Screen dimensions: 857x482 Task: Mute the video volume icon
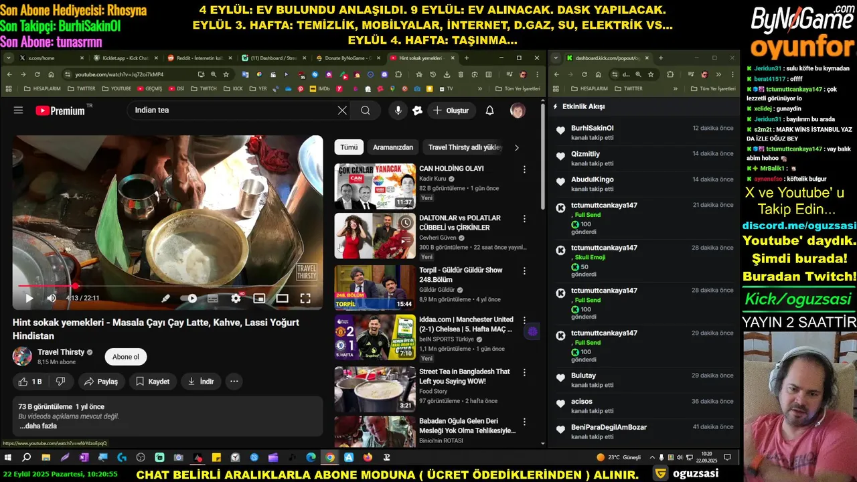tap(52, 299)
